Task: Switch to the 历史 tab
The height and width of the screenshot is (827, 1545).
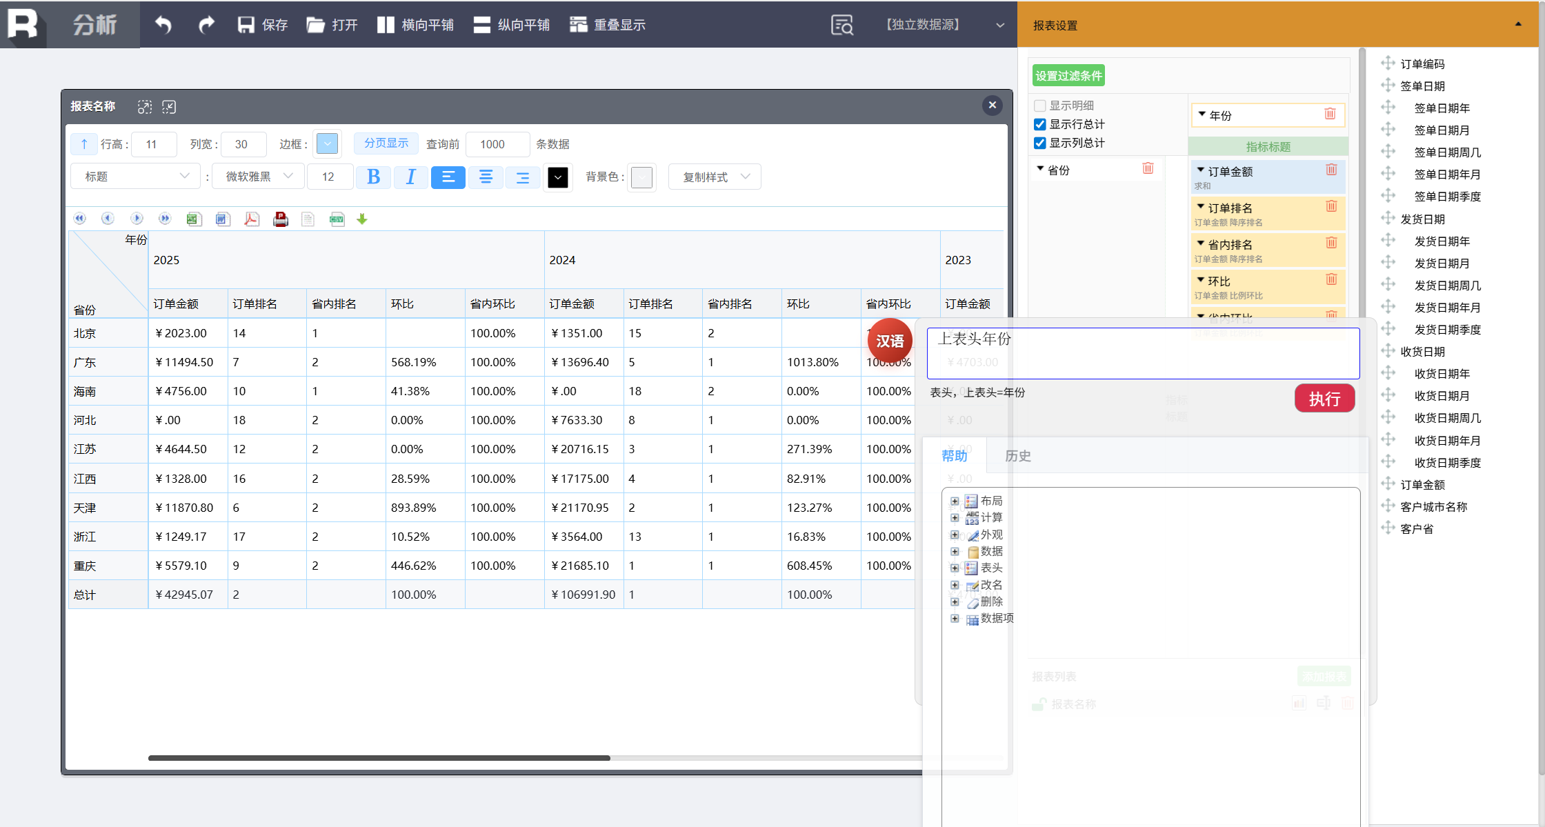Action: point(1017,456)
